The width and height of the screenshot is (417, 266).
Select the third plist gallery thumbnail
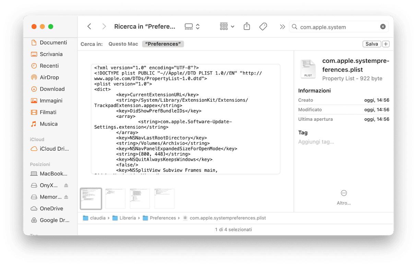pos(140,199)
